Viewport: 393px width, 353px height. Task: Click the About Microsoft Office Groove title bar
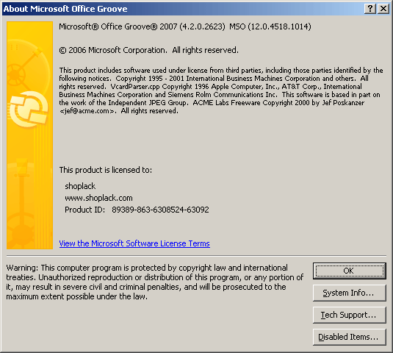pyautogui.click(x=183, y=9)
